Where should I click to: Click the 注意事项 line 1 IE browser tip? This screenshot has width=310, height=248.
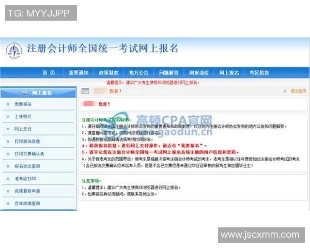[131, 187]
